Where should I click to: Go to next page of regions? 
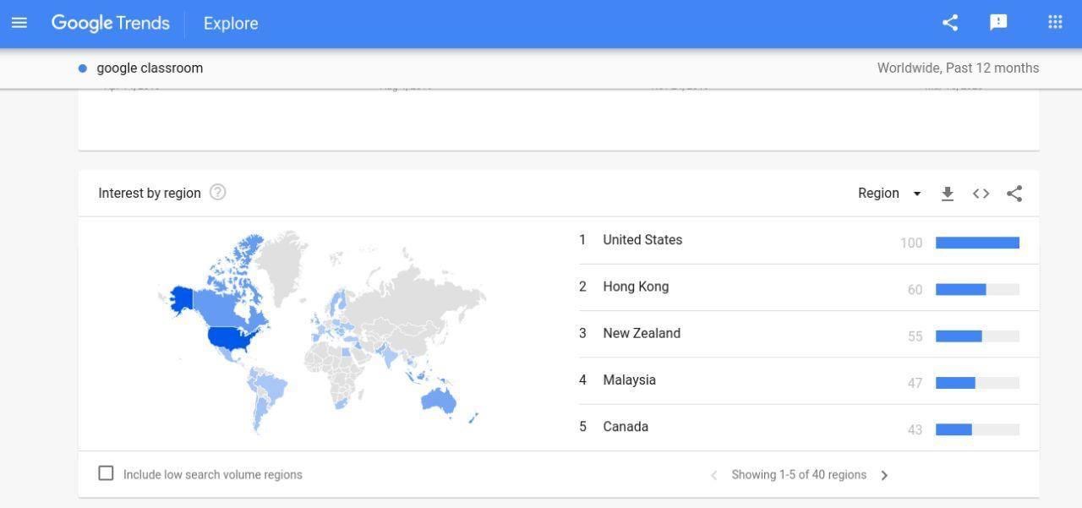pos(884,475)
